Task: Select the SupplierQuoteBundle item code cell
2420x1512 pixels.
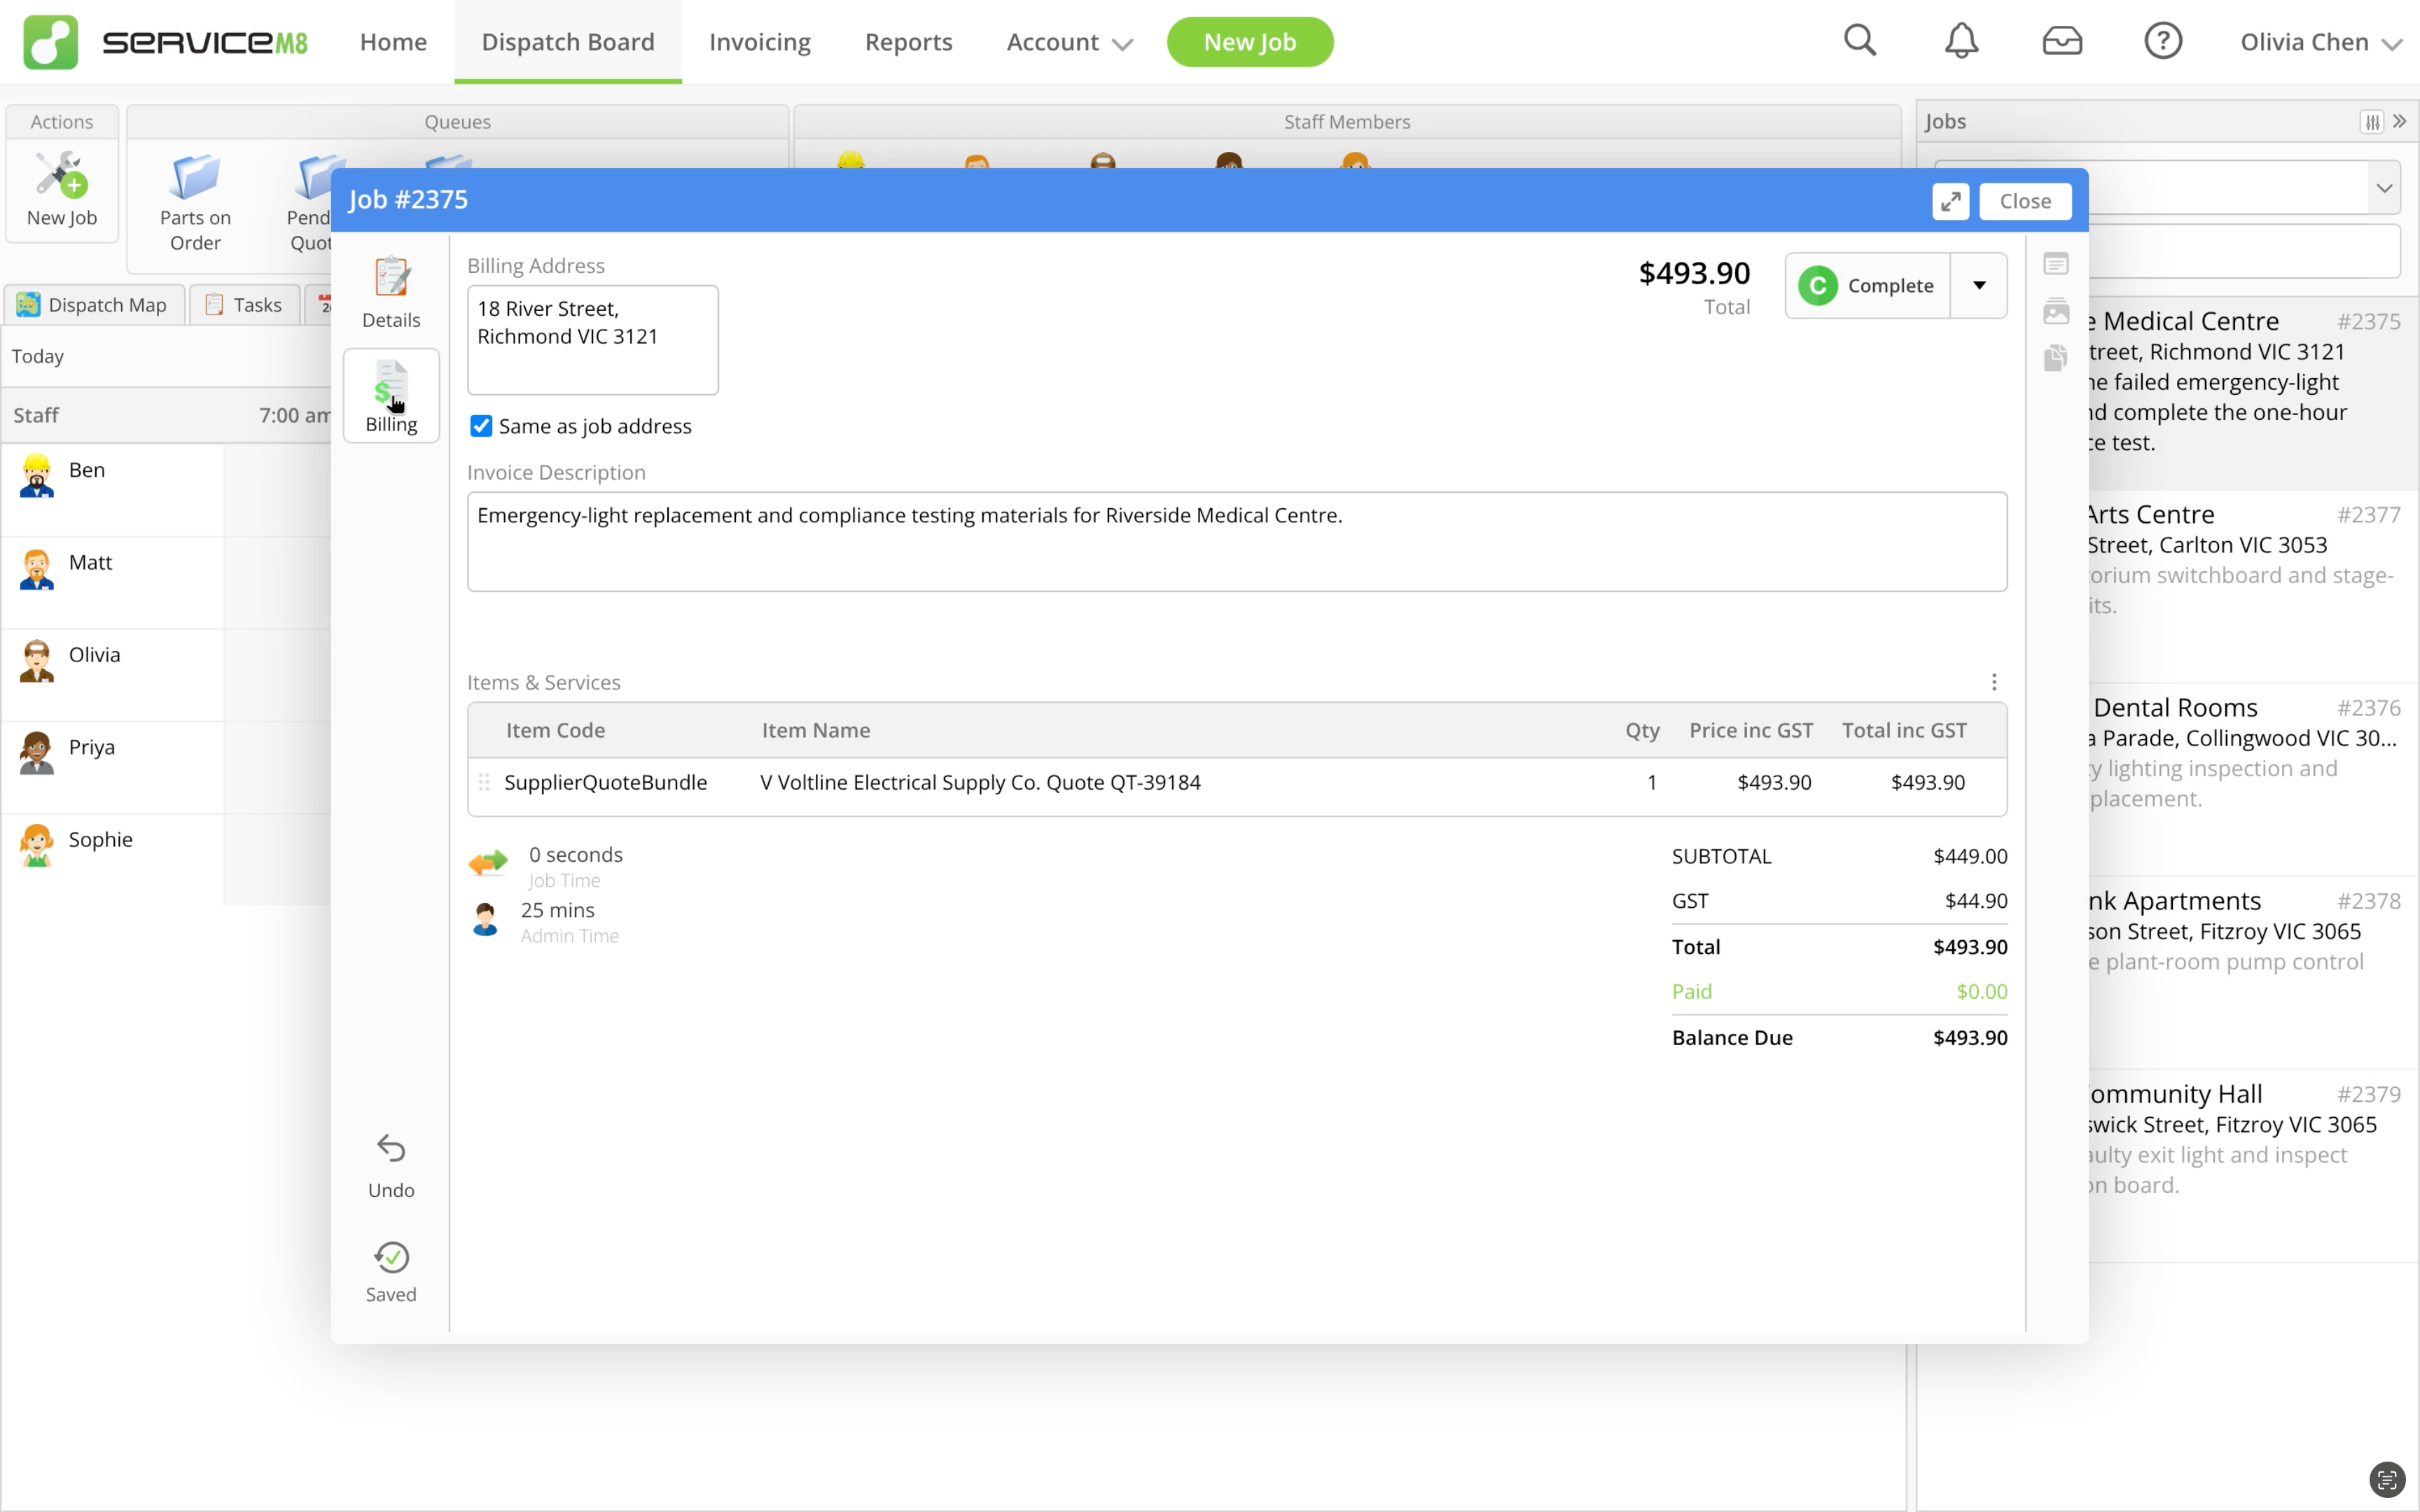Action: click(x=605, y=782)
